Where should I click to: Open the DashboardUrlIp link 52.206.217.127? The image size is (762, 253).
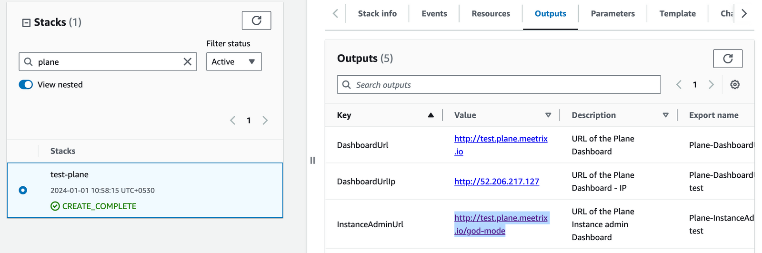pyautogui.click(x=496, y=182)
